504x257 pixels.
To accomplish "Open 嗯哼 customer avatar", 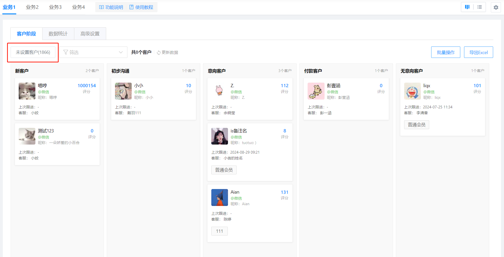I will [27, 91].
